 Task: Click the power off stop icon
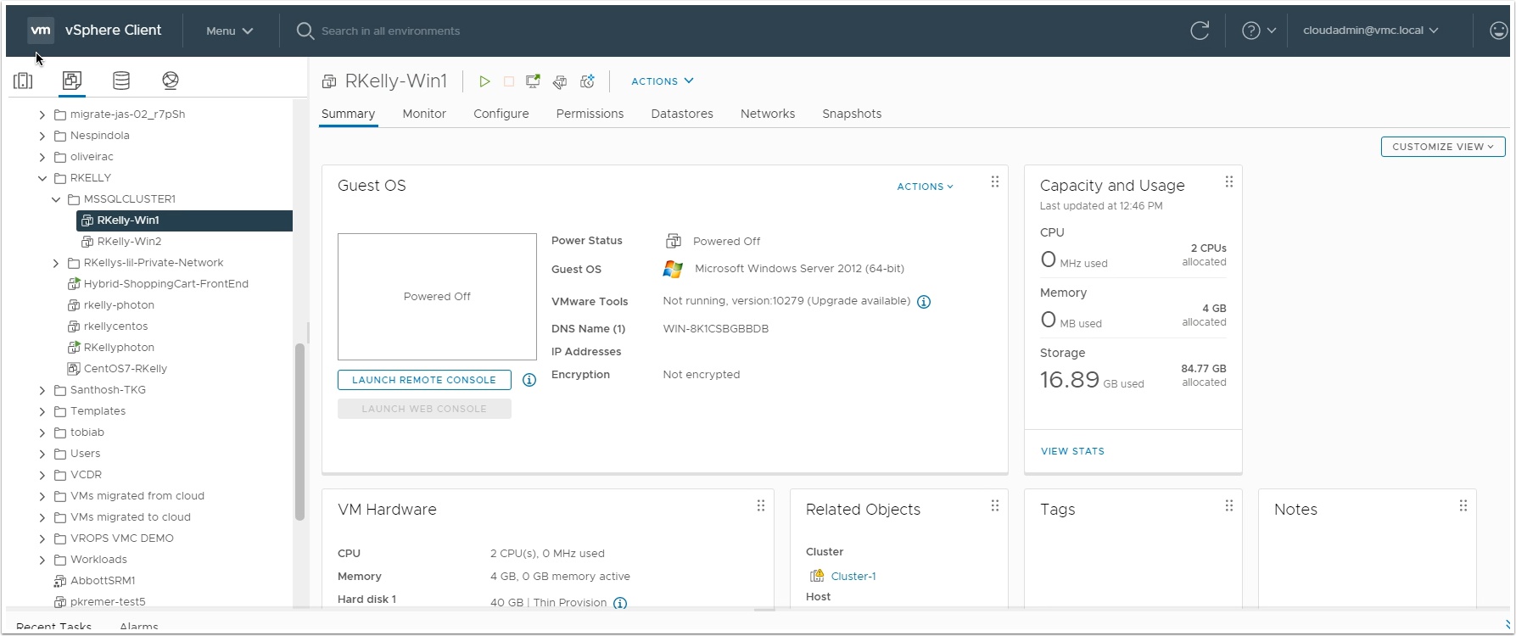pos(509,81)
